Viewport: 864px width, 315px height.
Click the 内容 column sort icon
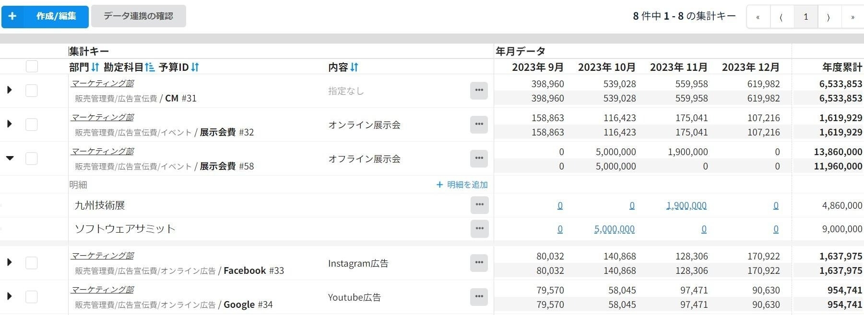354,67
